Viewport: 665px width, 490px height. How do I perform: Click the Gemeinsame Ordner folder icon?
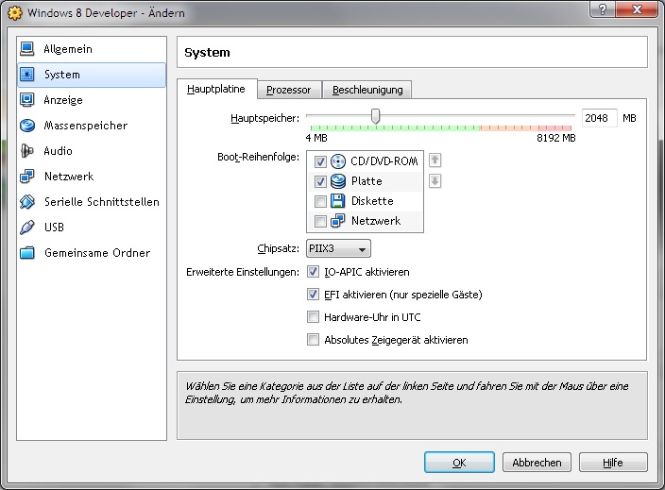pyautogui.click(x=27, y=253)
